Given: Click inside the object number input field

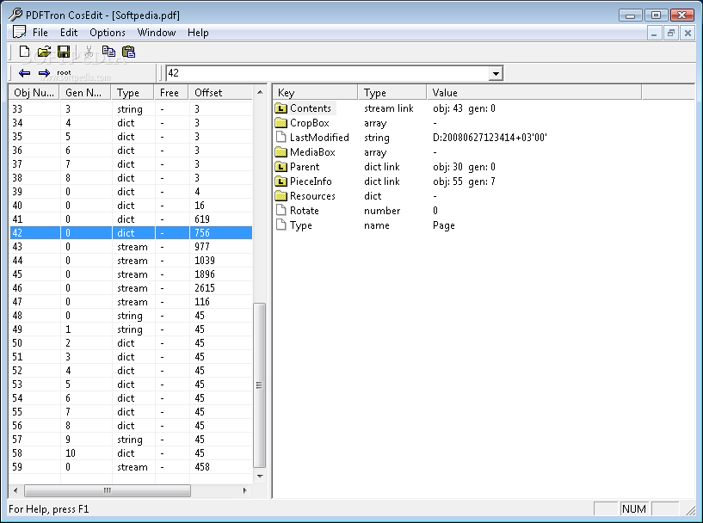Looking at the screenshot, I should 327,73.
